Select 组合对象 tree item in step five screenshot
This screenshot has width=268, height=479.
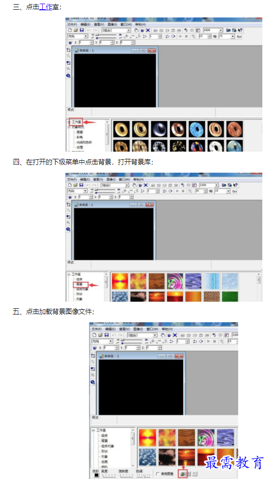pos(106,446)
